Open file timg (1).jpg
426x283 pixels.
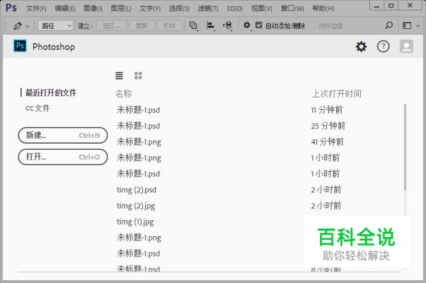pos(135,222)
